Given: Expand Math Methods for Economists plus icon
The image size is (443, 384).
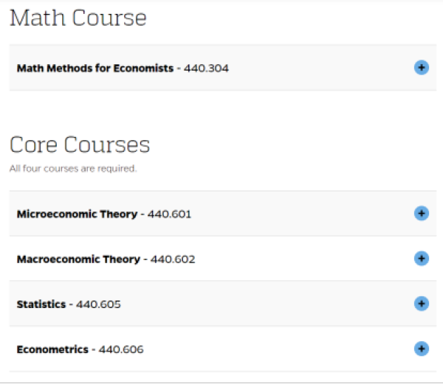Looking at the screenshot, I should (422, 68).
